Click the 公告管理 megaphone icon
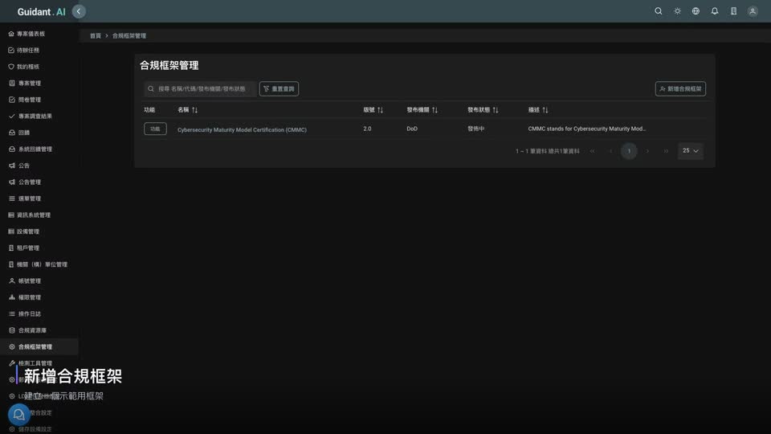This screenshot has width=771, height=434. (x=12, y=182)
